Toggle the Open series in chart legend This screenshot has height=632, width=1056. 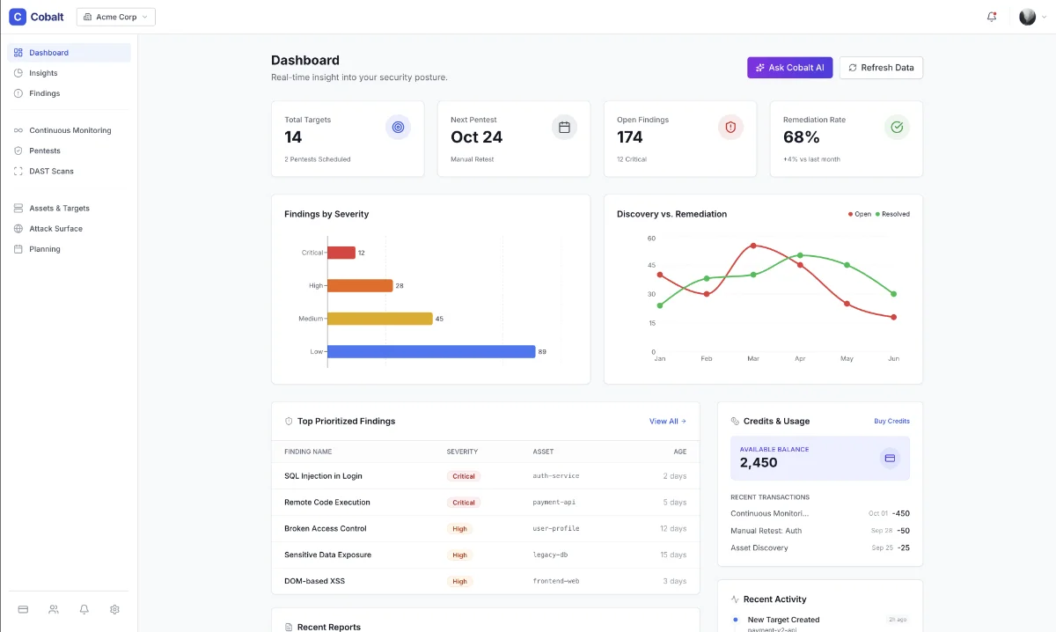coord(860,214)
